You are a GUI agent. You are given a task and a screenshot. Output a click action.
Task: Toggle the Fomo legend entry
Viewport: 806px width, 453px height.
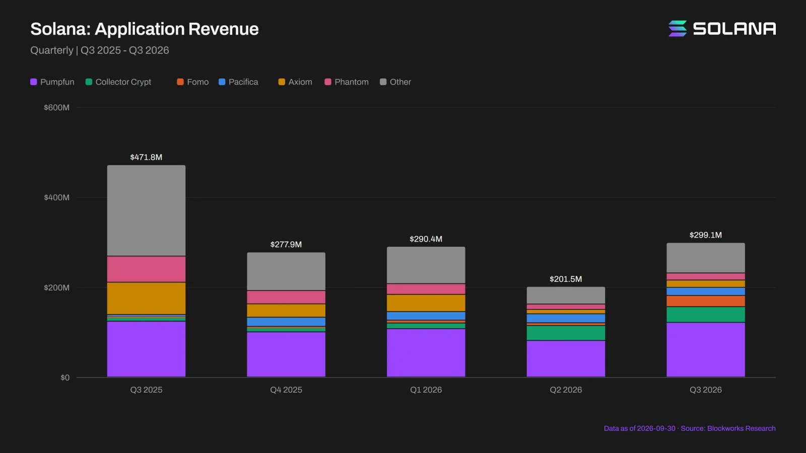[x=193, y=82]
